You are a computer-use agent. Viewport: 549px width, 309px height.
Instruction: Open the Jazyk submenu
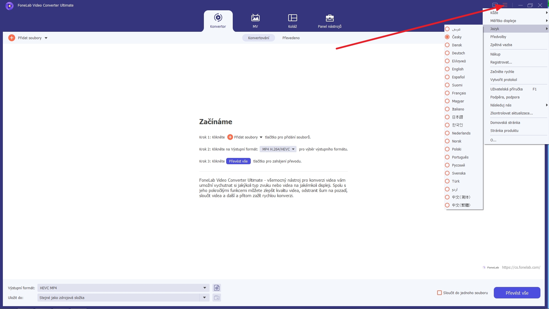(x=516, y=29)
